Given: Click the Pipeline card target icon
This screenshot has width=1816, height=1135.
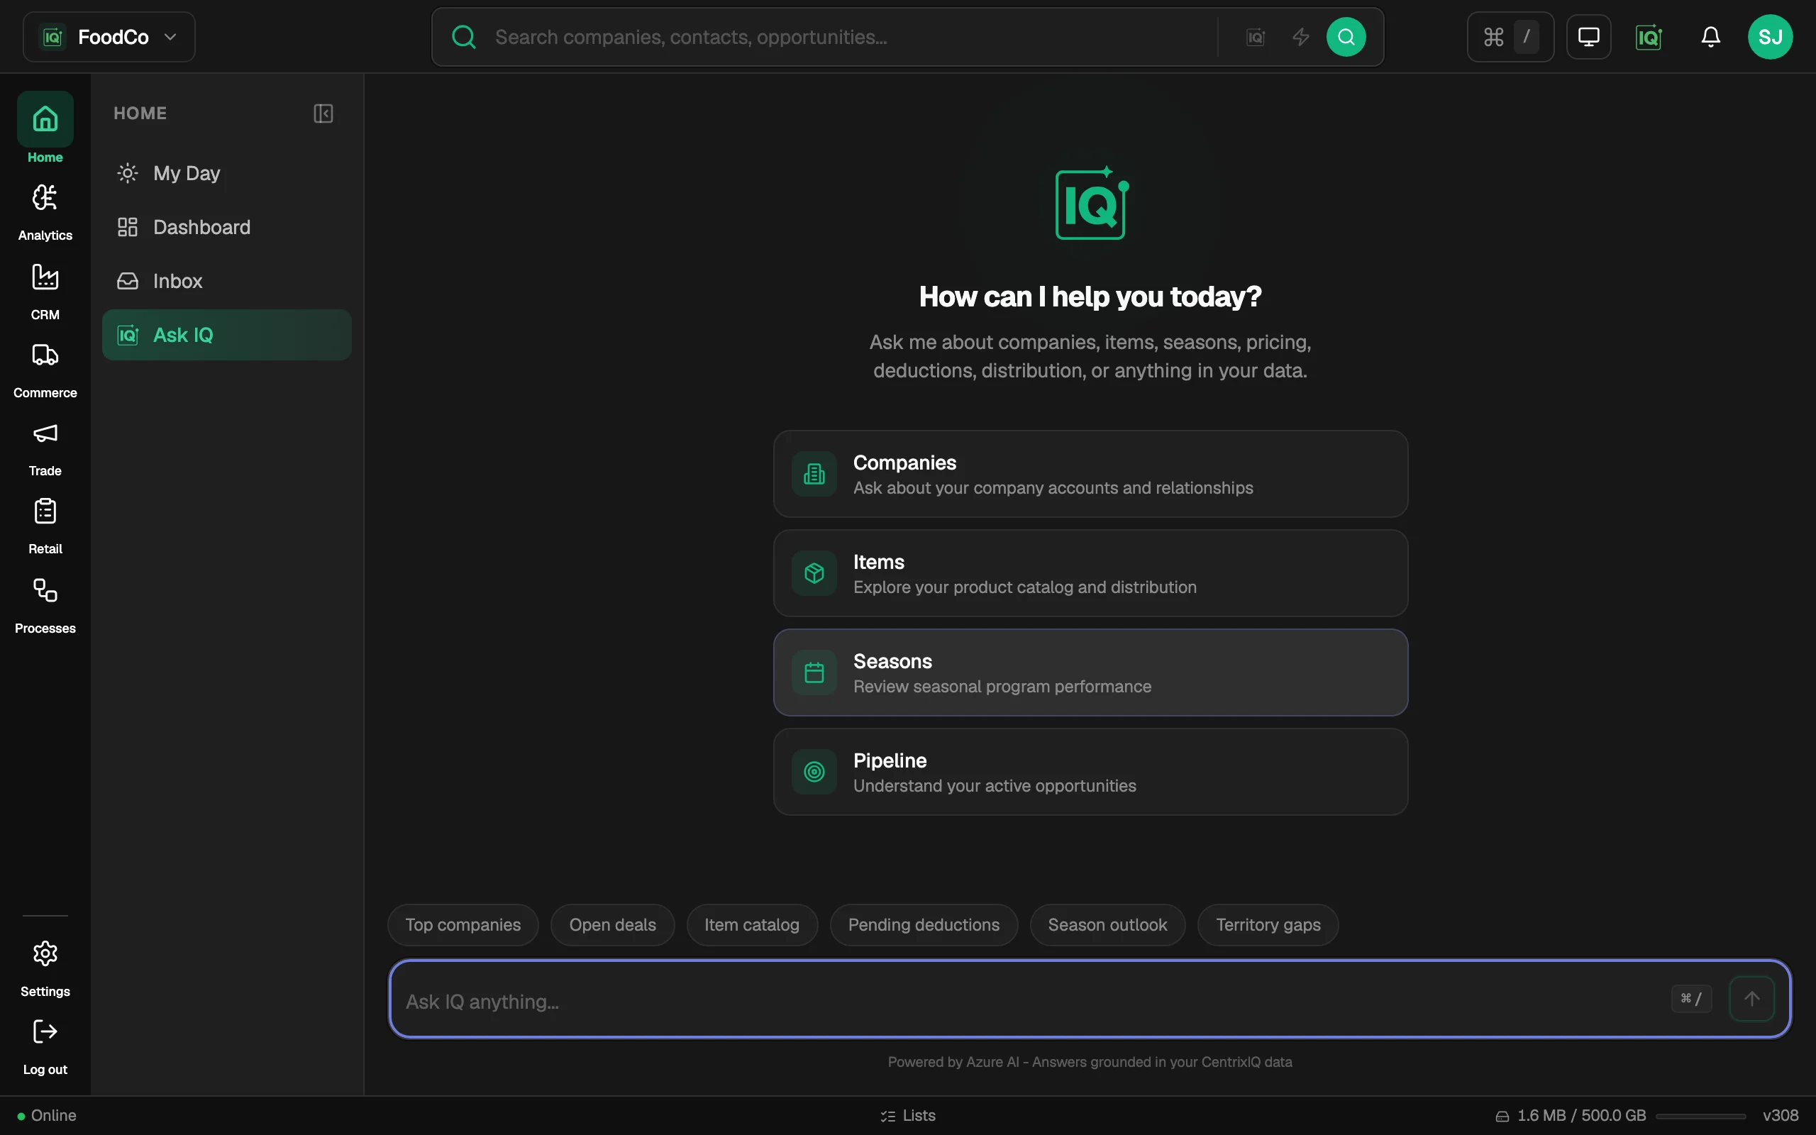Looking at the screenshot, I should point(814,772).
